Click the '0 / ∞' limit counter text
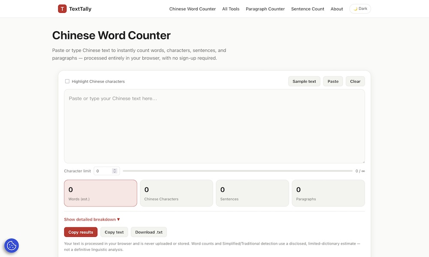Screen dimensions: 429x257 click(360, 171)
